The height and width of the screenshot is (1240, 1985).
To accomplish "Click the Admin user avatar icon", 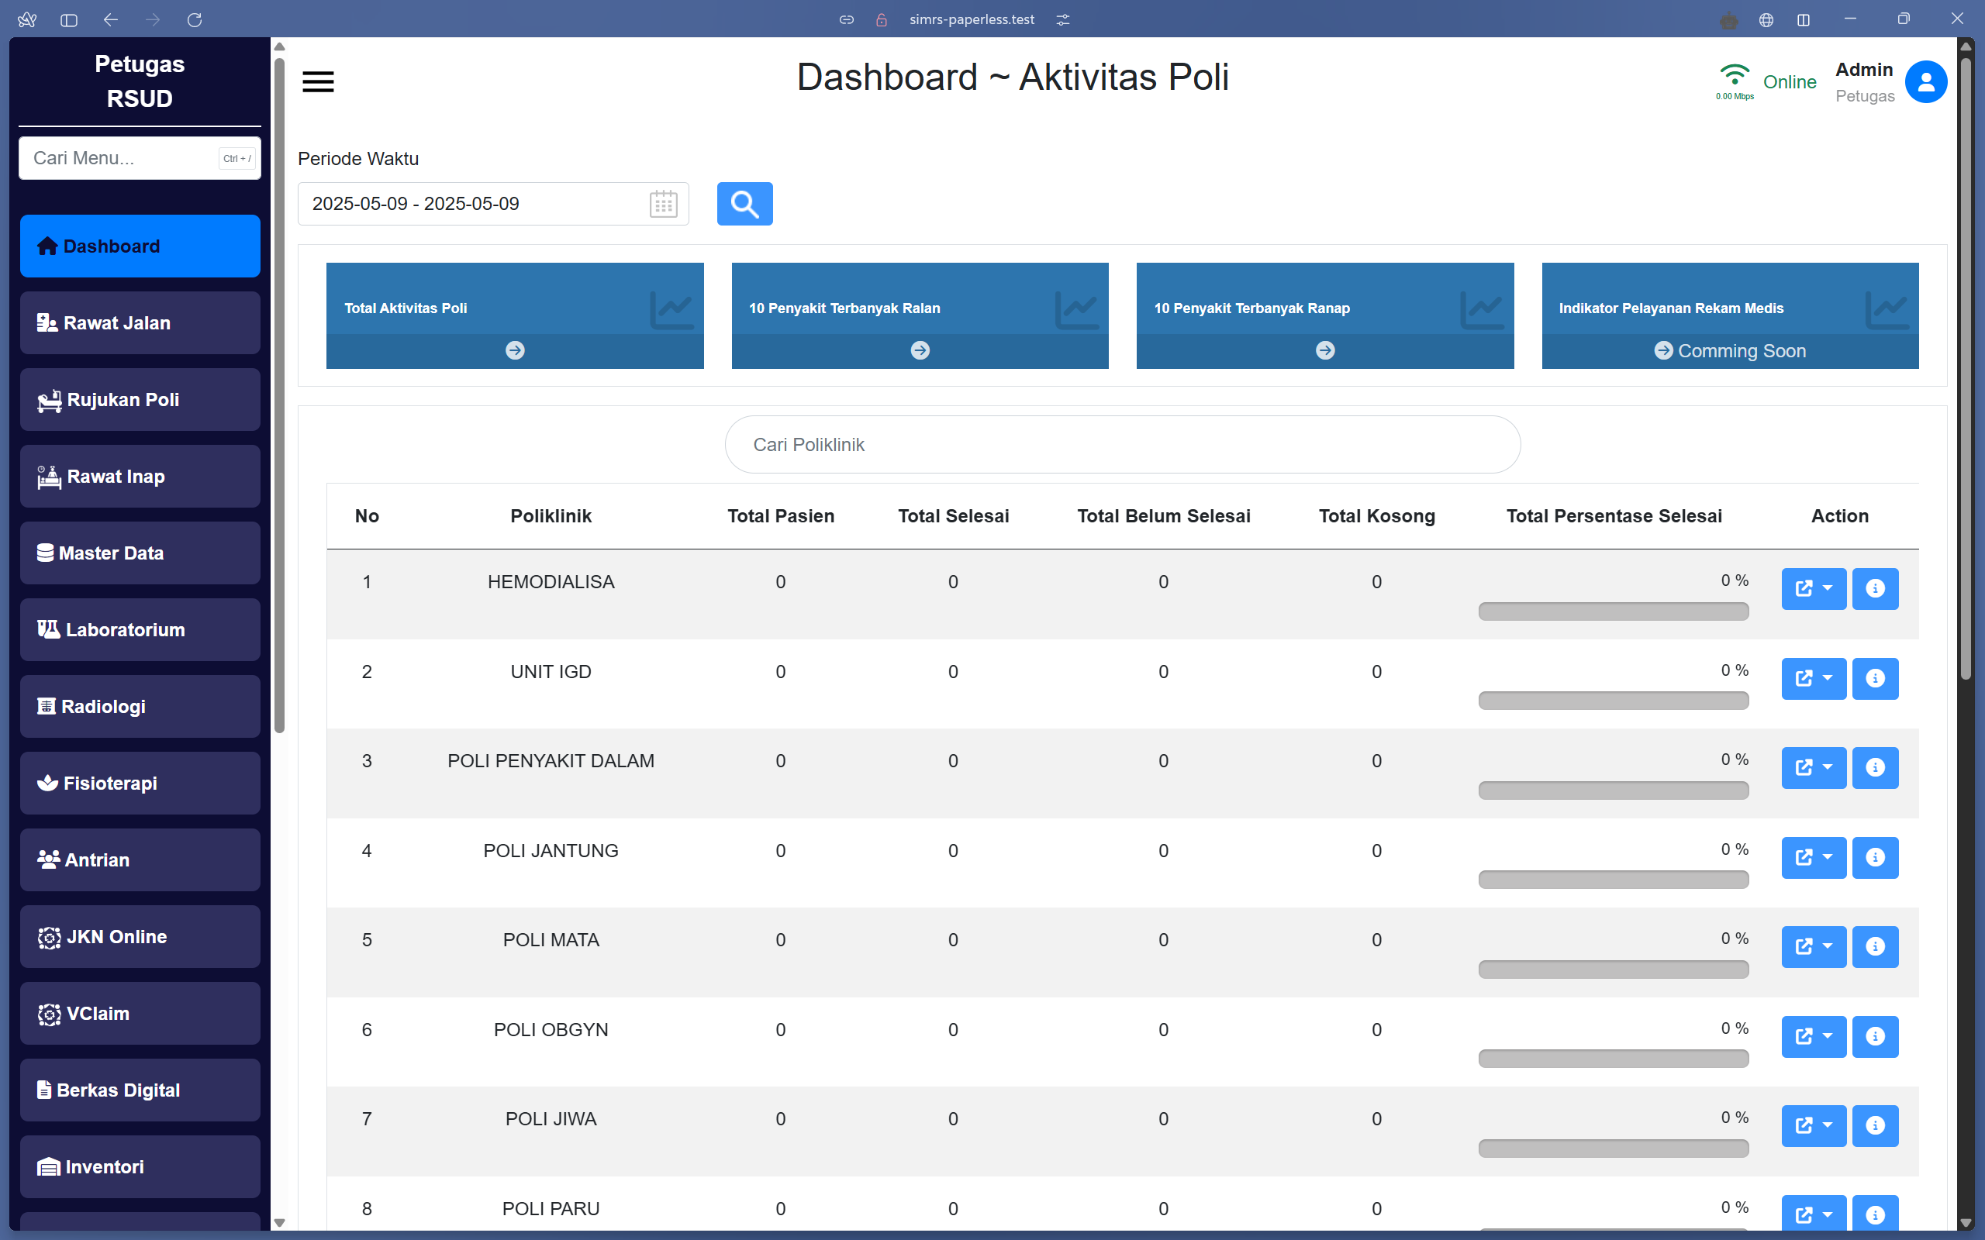I will pyautogui.click(x=1925, y=82).
